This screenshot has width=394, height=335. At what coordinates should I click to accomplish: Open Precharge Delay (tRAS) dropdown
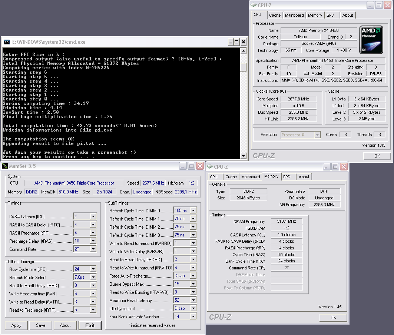point(93,241)
